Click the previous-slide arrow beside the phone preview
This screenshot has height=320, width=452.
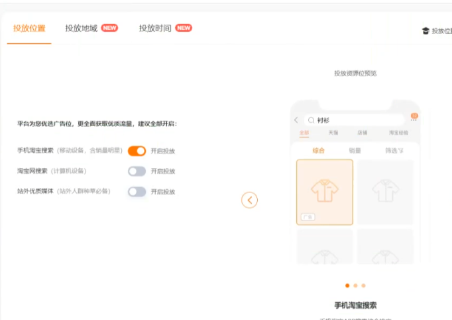249,200
